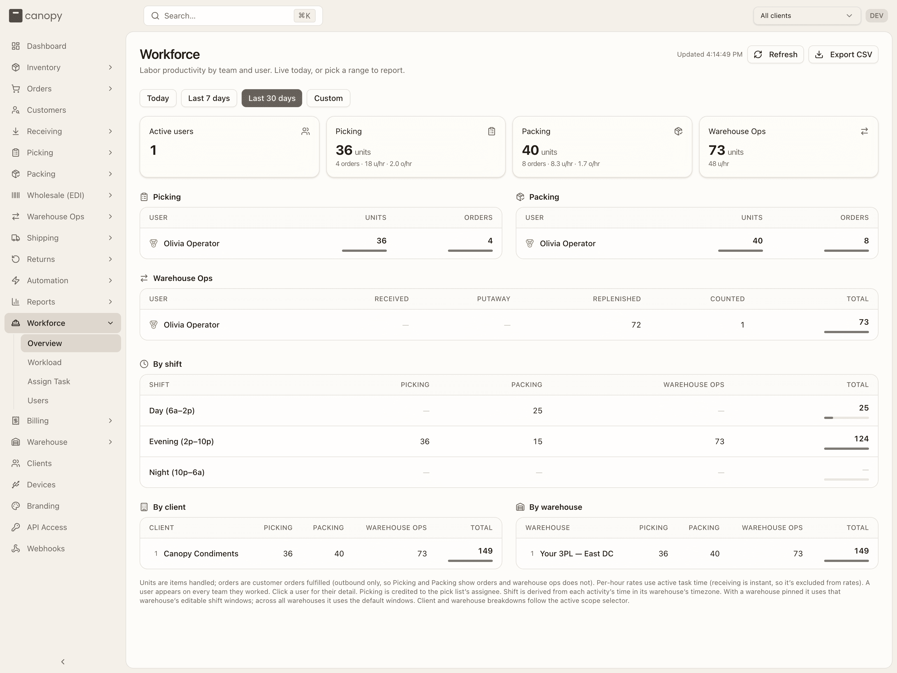Click the Evening shift total progress bar
Viewport: 897px width, 673px height.
pyautogui.click(x=846, y=449)
